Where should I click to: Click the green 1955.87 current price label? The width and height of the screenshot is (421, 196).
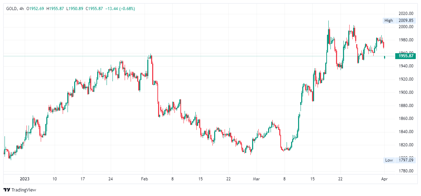(x=406, y=56)
